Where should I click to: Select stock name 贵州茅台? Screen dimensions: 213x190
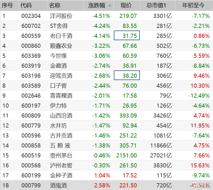tap(61, 155)
